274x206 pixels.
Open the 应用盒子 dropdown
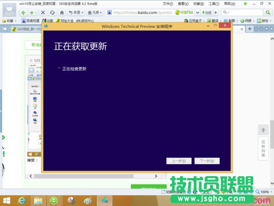tap(195, 21)
